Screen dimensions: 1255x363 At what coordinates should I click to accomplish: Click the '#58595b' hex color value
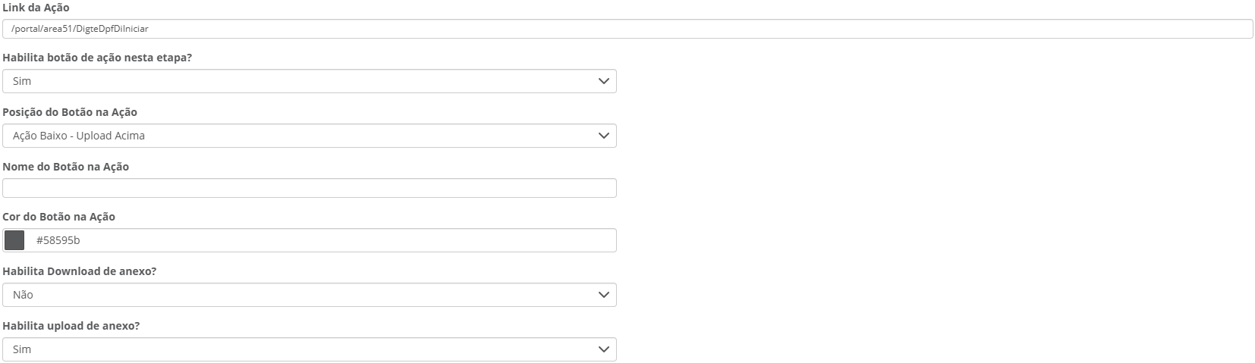coord(58,241)
